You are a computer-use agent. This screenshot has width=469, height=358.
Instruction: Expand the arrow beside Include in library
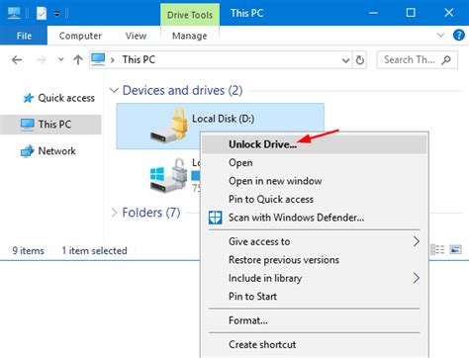[x=417, y=278]
